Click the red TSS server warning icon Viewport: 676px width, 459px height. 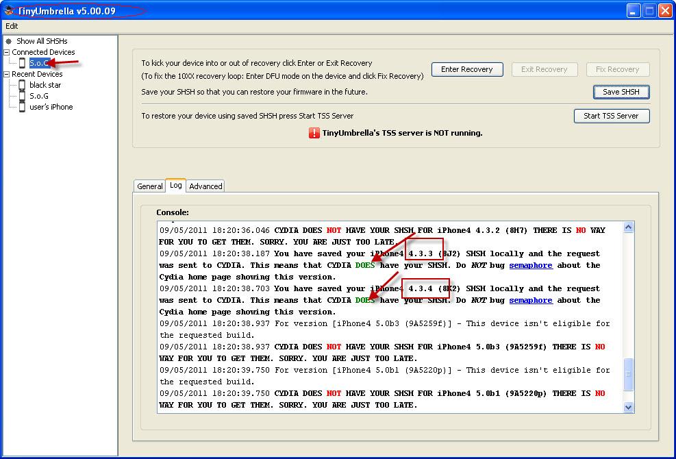pyautogui.click(x=314, y=133)
